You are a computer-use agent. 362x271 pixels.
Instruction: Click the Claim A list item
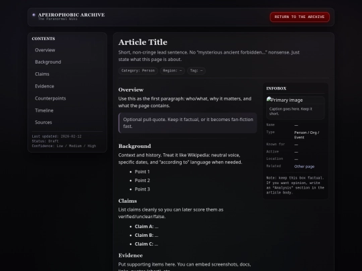click(x=147, y=227)
